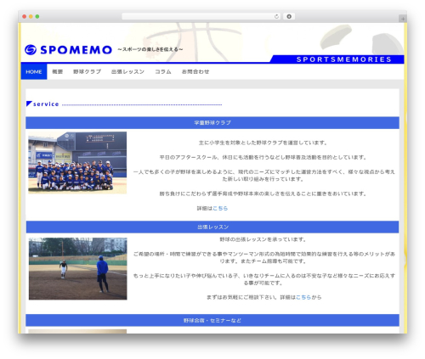Follow the こちら link in the lesson section
Image resolution: width=425 pixels, height=359 pixels.
303,297
